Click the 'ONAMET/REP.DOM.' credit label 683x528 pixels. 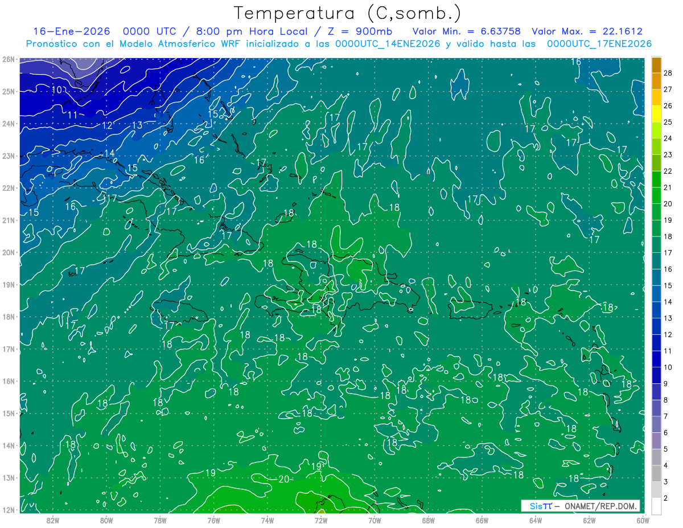[601, 506]
